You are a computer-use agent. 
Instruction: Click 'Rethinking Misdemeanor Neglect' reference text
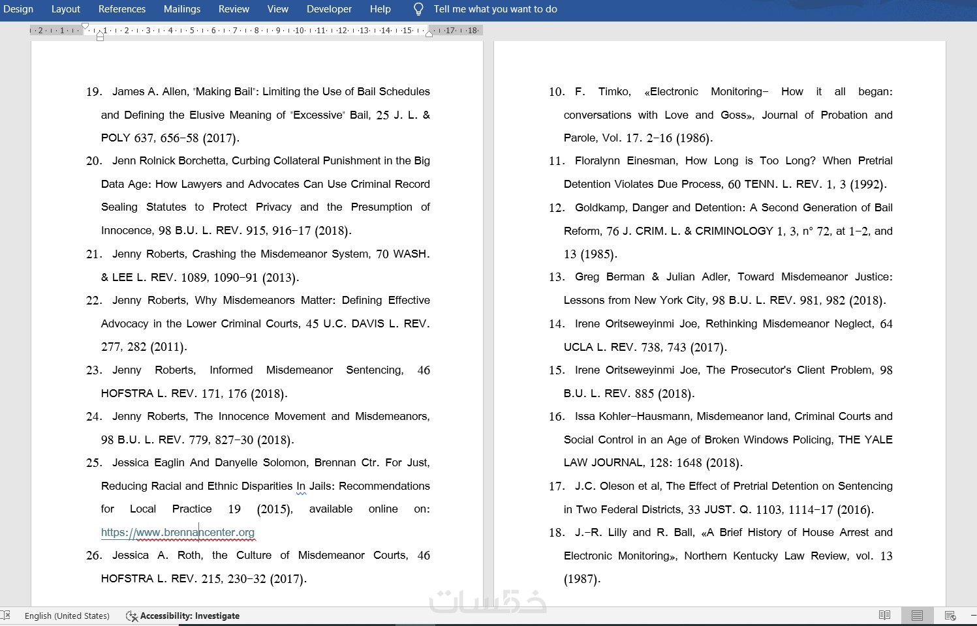(788, 323)
